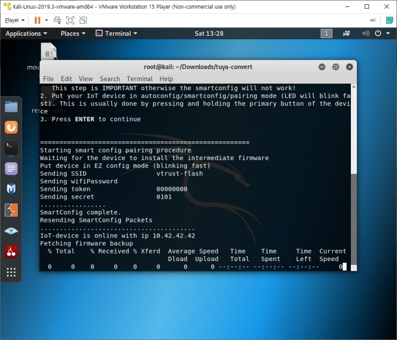Open the Terminal menu in terminal window
This screenshot has height=340, width=397.
140,79
